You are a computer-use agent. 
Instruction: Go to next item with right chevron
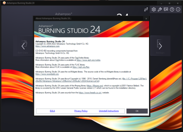[x=160, y=46]
